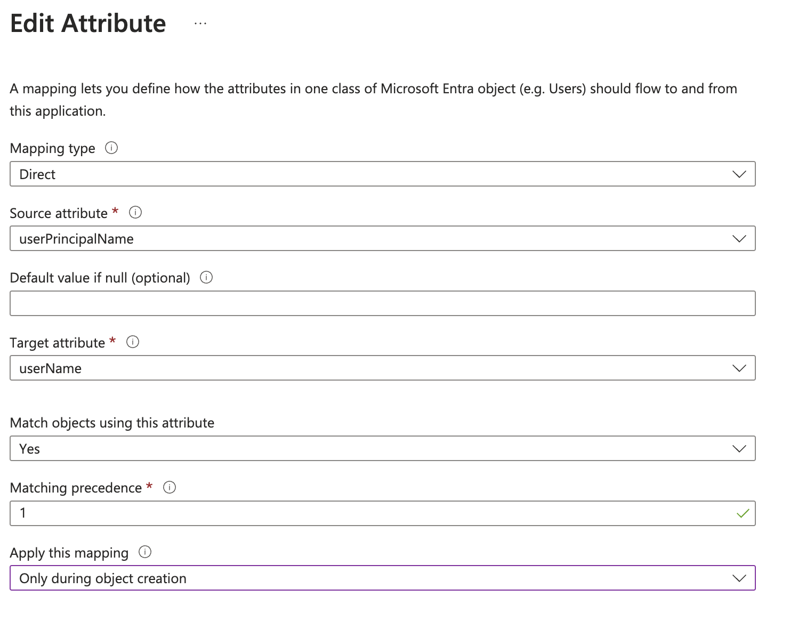Open the Mapping type dropdown showing Direct

pyautogui.click(x=373, y=174)
